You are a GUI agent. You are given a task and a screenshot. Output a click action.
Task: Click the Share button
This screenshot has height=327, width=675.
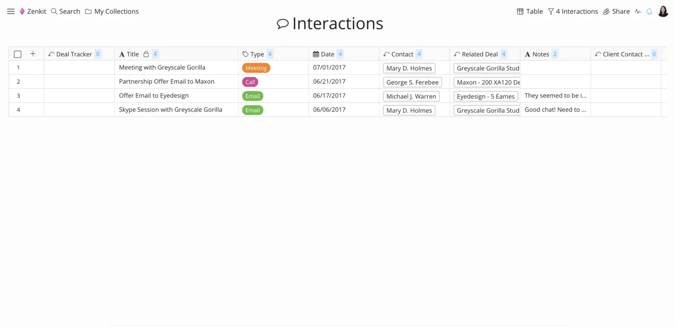click(616, 11)
